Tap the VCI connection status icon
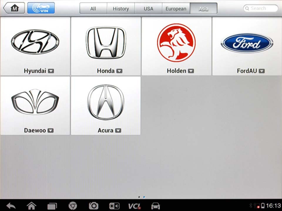The width and height of the screenshot is (282, 211). pos(134,206)
